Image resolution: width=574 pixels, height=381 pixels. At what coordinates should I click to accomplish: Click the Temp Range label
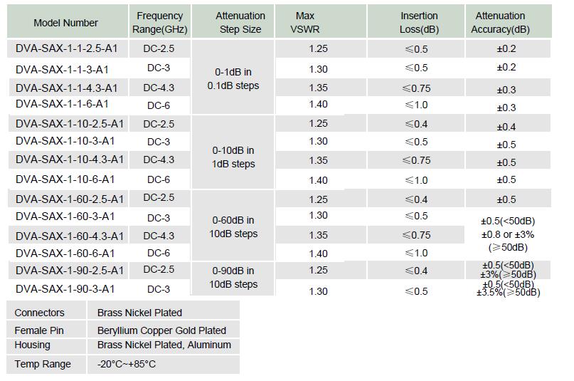pos(43,364)
